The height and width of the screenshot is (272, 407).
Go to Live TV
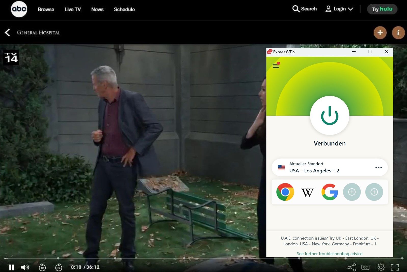tap(73, 9)
